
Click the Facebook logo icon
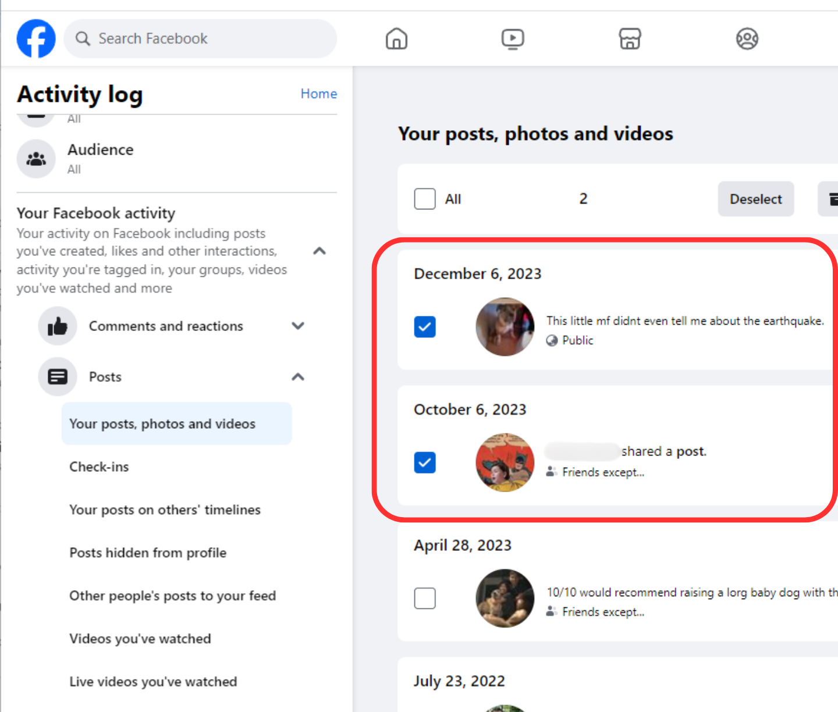click(36, 39)
